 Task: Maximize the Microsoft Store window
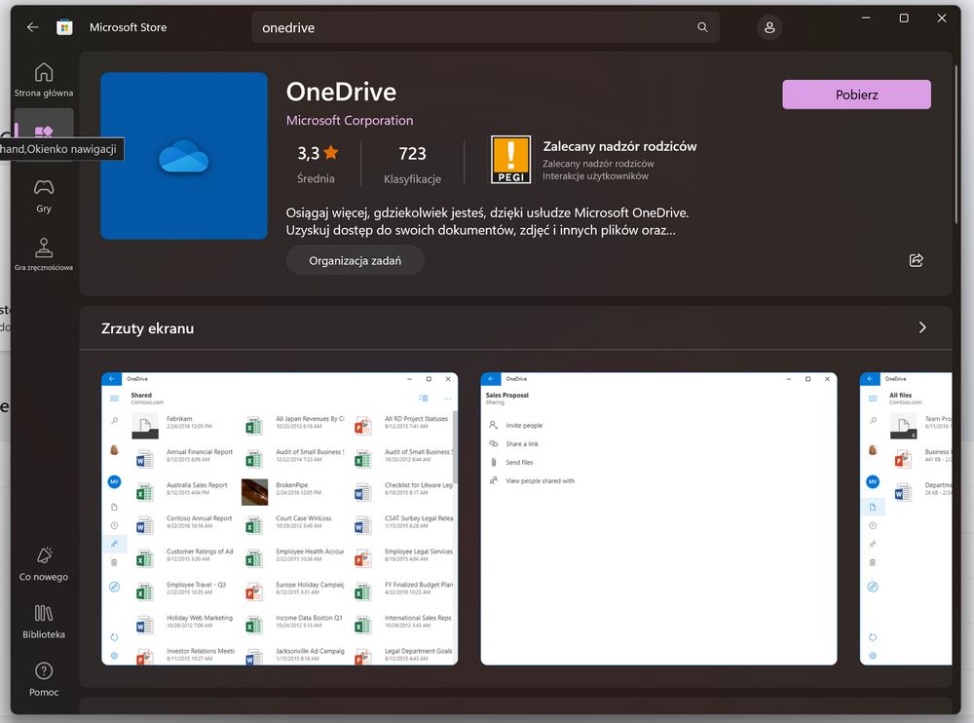[x=904, y=19]
